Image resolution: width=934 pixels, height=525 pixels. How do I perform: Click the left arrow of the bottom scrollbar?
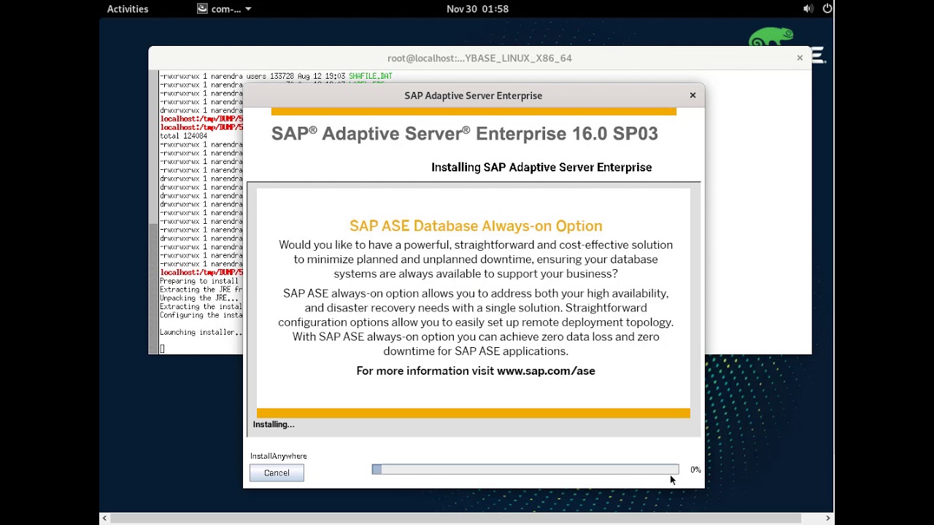click(104, 518)
